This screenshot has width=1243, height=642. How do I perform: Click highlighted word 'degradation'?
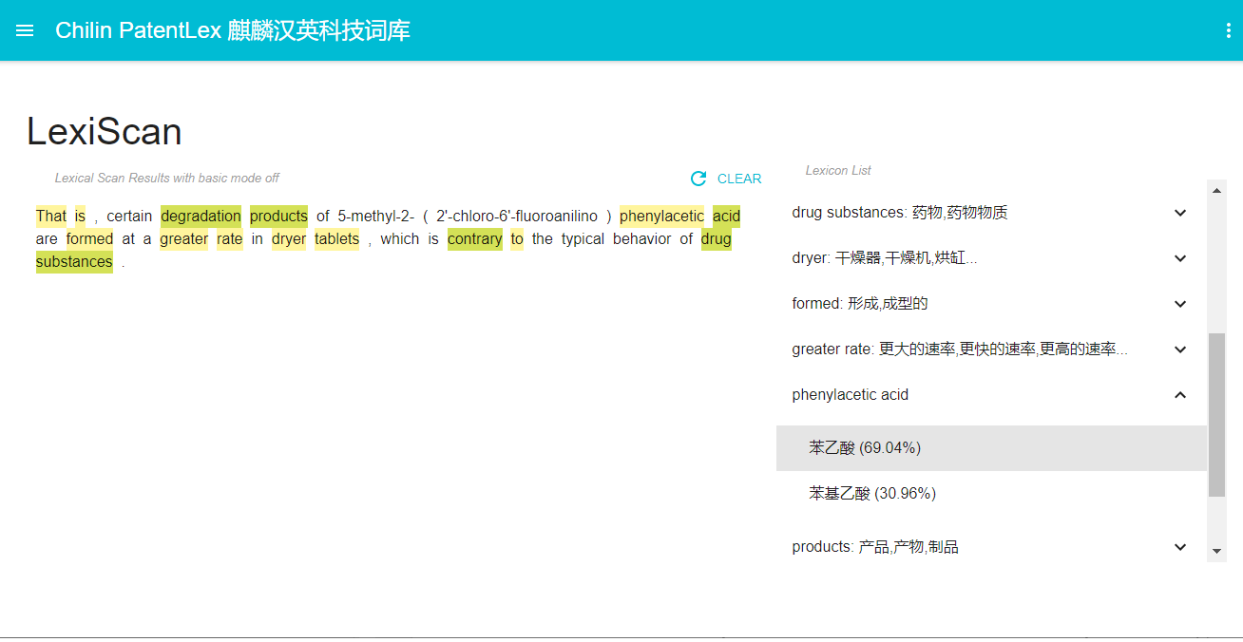pyautogui.click(x=201, y=217)
